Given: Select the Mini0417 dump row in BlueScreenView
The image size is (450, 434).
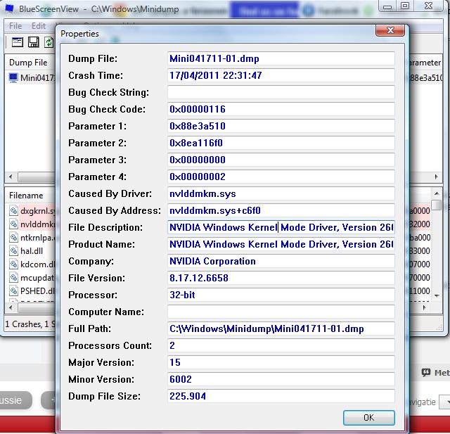Looking at the screenshot, I should [32, 78].
